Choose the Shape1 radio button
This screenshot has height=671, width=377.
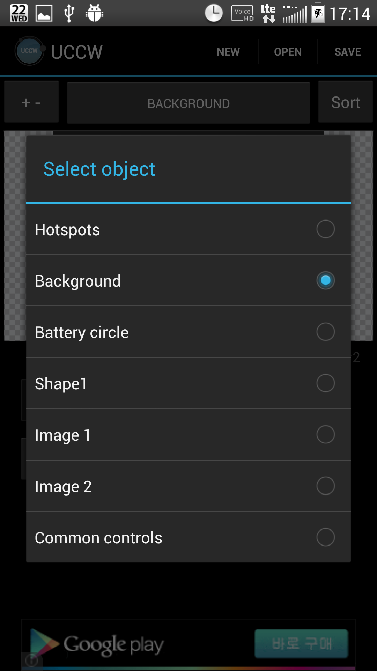coord(325,383)
